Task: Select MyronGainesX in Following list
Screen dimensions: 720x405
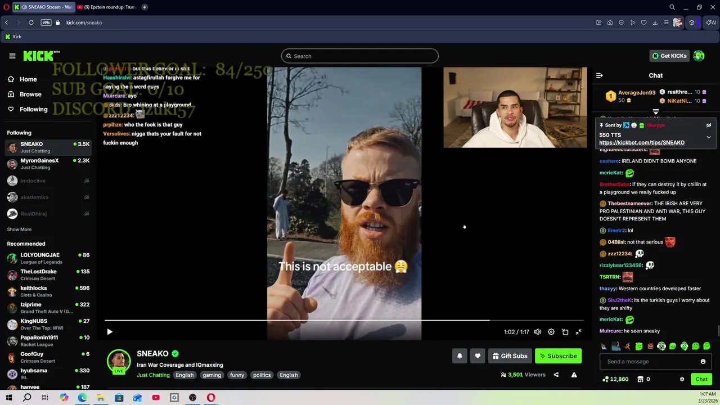Action: [48, 164]
